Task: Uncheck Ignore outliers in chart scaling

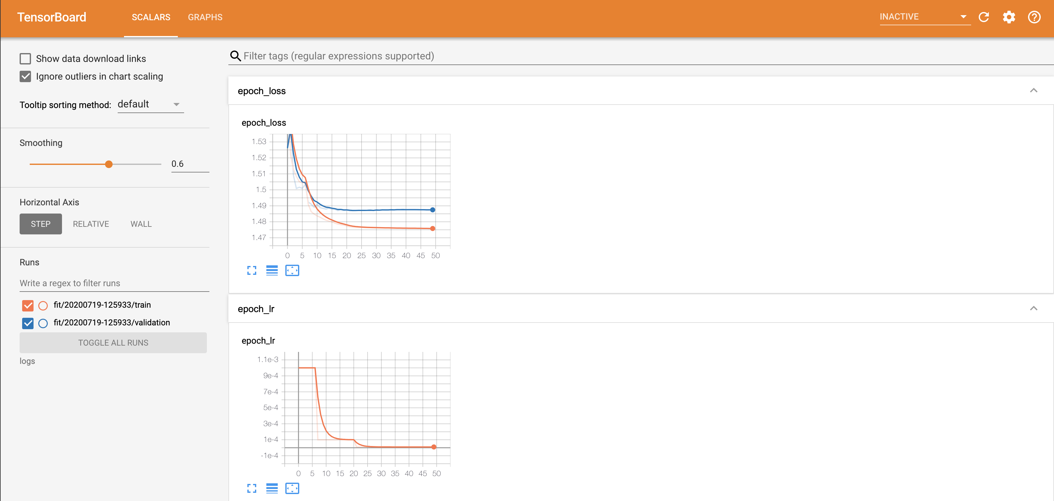Action: pos(25,76)
